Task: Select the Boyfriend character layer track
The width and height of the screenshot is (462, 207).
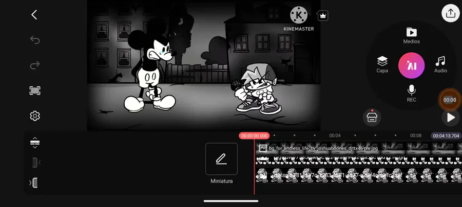Action: tap(359, 175)
